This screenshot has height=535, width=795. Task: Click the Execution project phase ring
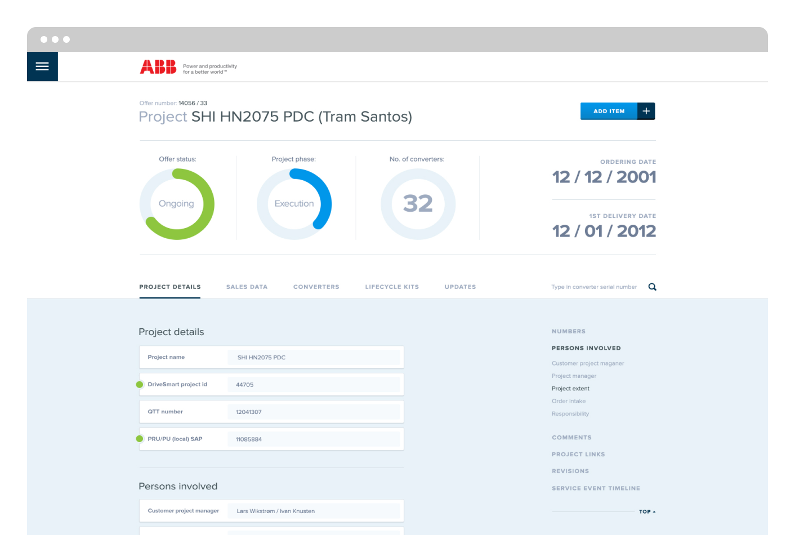[x=294, y=204]
